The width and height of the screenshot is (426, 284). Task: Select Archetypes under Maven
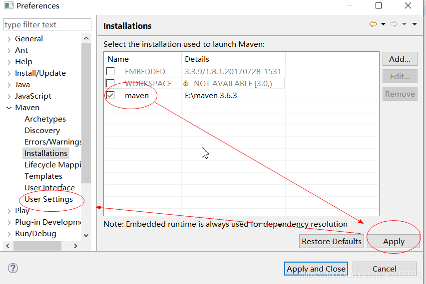pyautogui.click(x=45, y=119)
